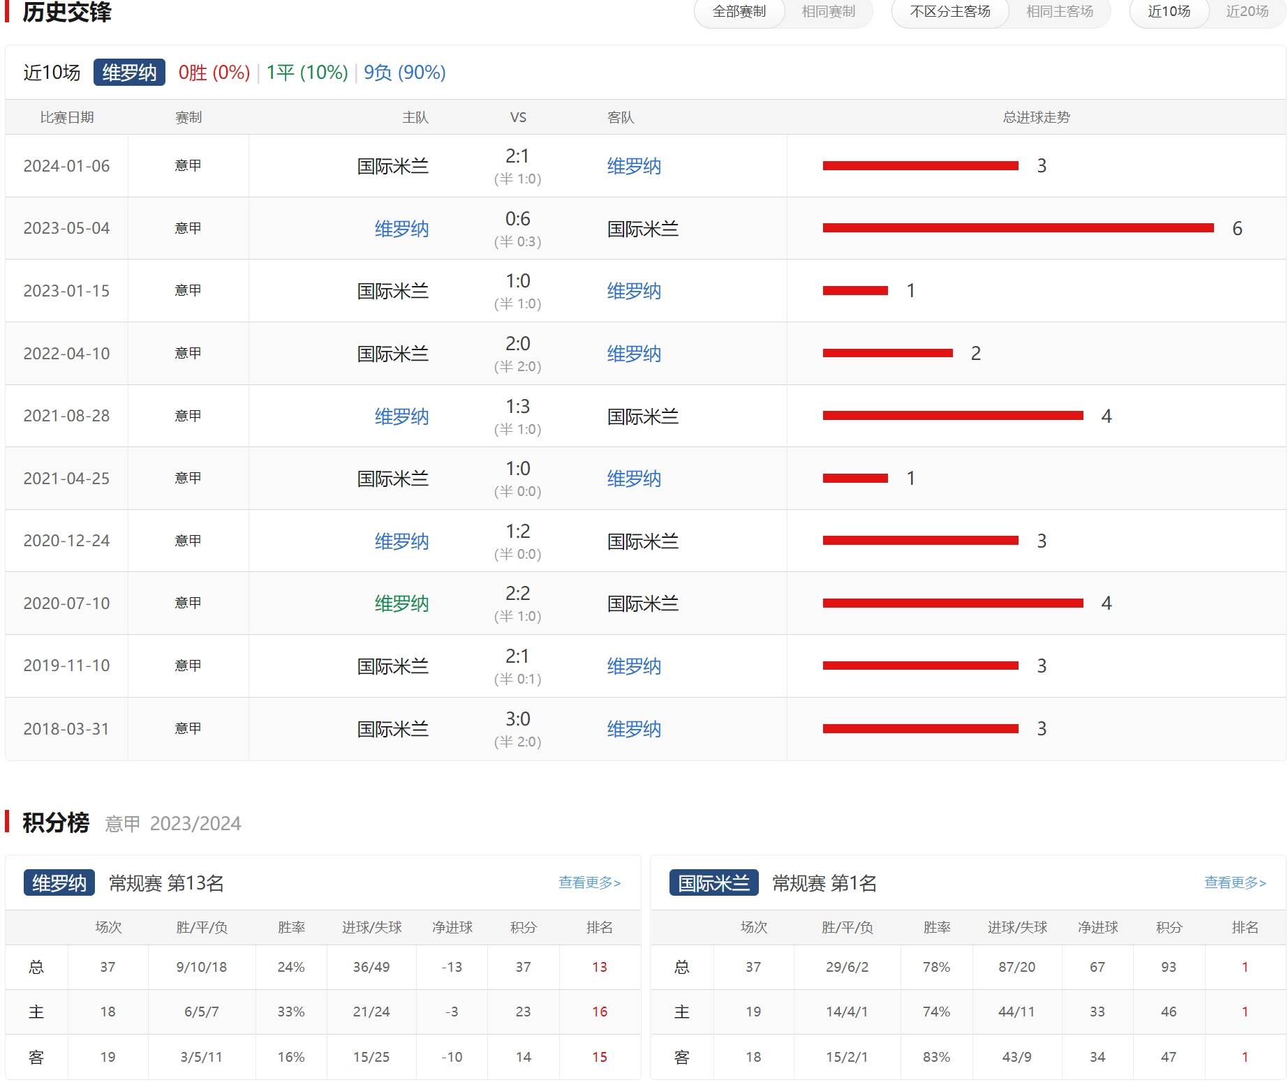Open 查看更多 link for 国际米兰 standings

tap(1235, 882)
